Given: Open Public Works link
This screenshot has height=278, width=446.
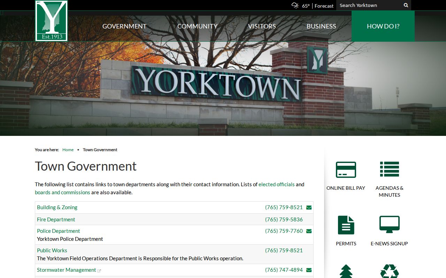Looking at the screenshot, I should click(x=52, y=251).
